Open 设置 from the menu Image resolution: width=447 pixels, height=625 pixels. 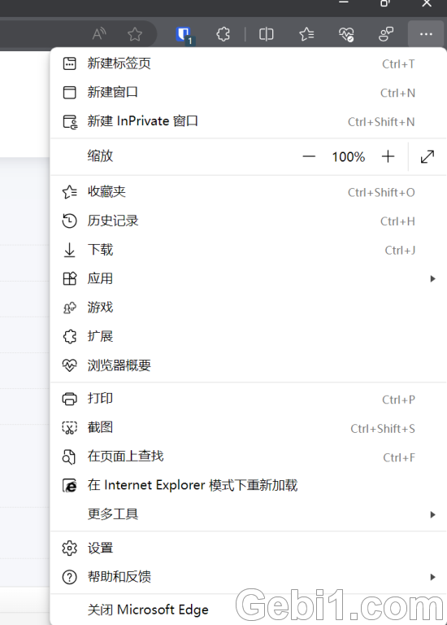click(249, 548)
